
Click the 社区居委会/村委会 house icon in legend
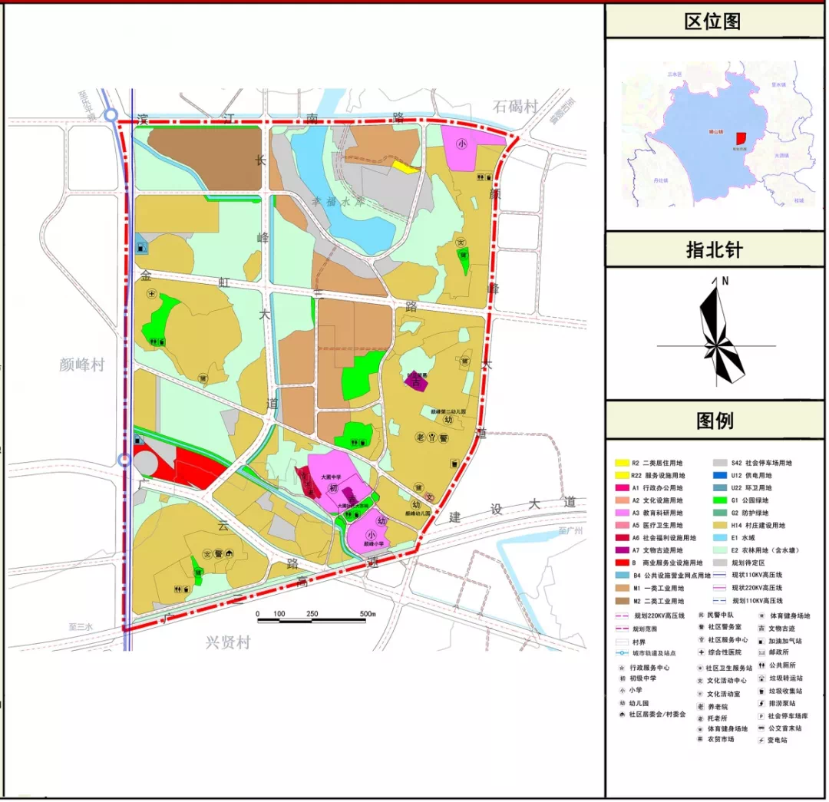(x=622, y=715)
